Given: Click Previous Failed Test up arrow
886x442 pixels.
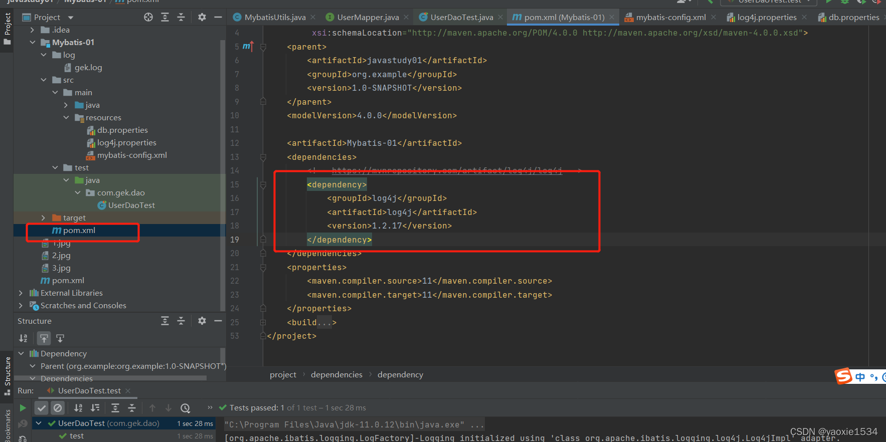Looking at the screenshot, I should pos(152,408).
